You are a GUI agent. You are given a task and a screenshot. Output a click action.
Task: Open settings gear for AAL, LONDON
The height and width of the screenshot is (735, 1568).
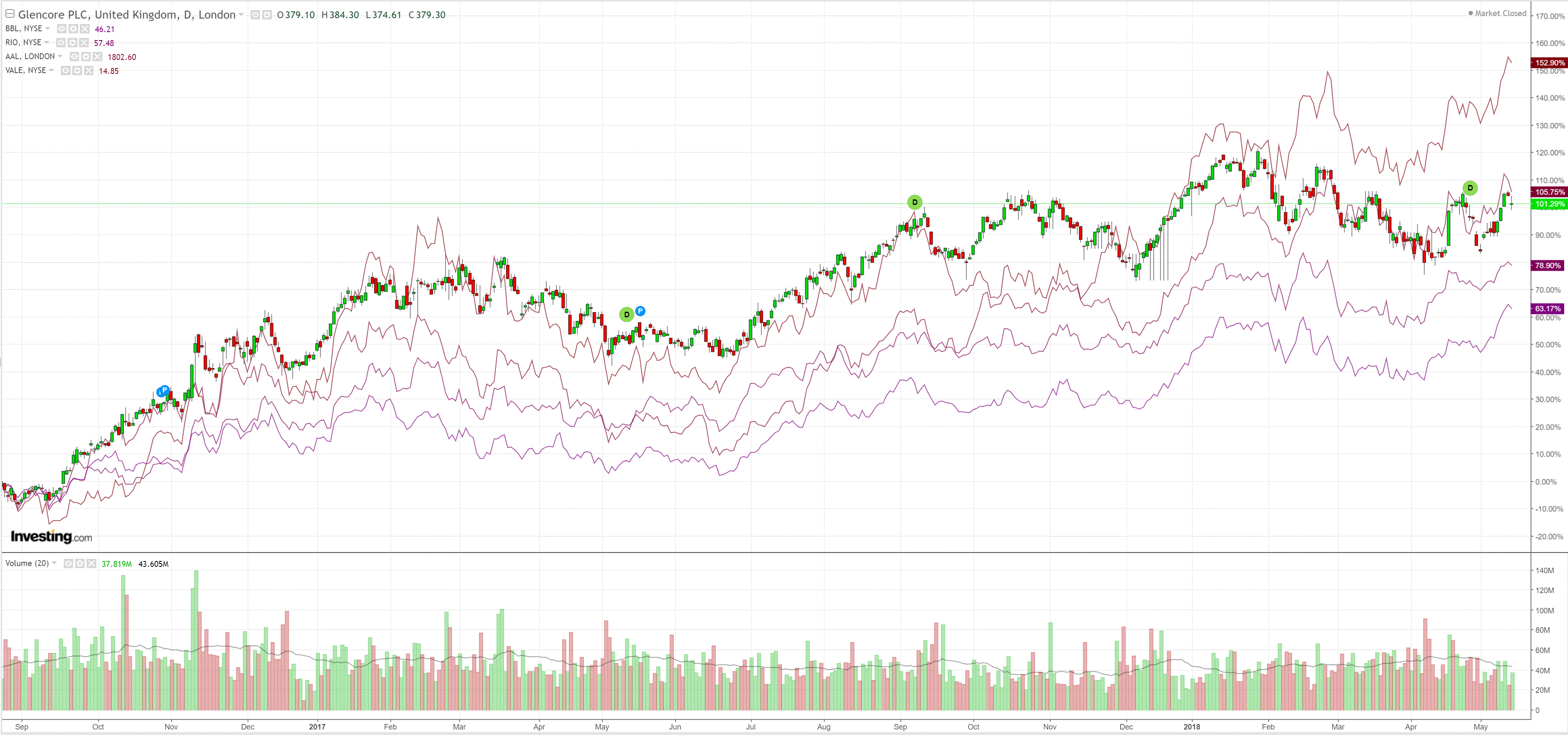(86, 57)
